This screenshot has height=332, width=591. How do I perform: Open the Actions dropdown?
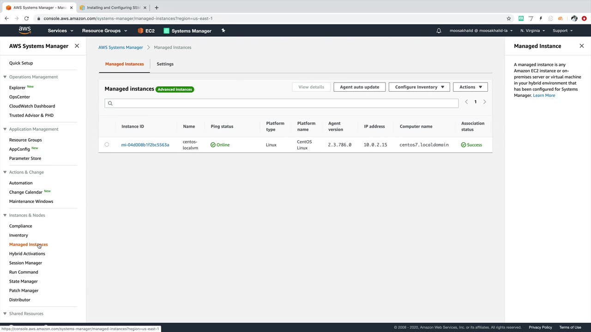pyautogui.click(x=470, y=87)
